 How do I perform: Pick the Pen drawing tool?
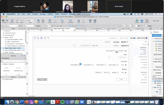(17, 21)
